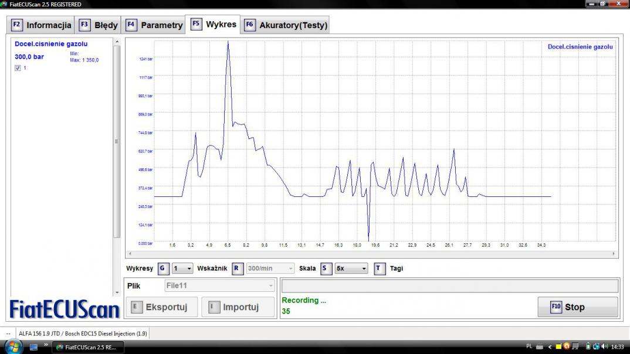
Task: Go to the Parametry tab
Action: [154, 25]
